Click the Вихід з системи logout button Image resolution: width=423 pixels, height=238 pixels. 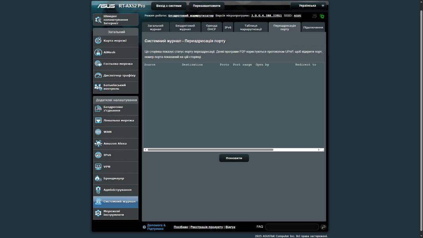169,6
